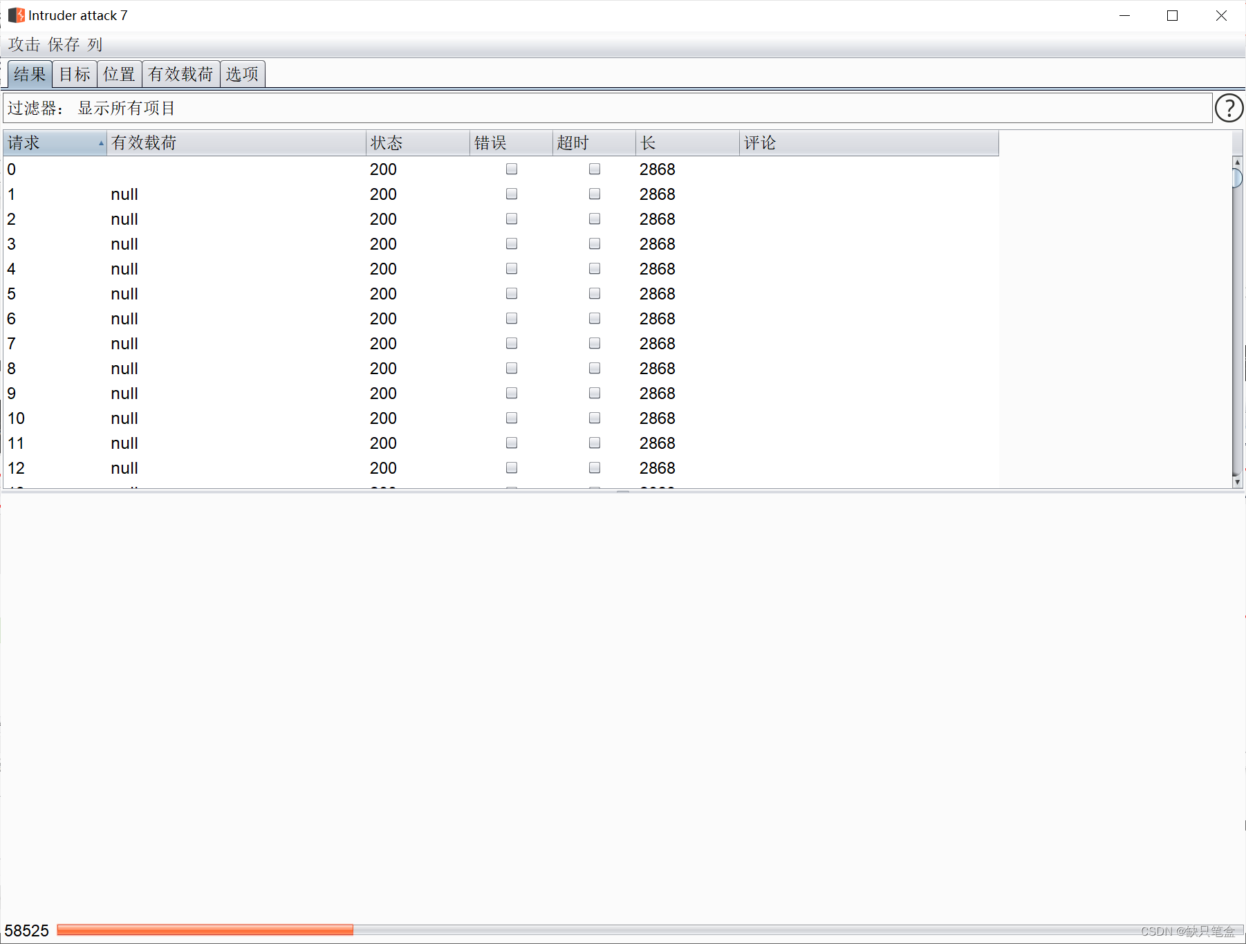Select request number 12 cell

click(16, 468)
